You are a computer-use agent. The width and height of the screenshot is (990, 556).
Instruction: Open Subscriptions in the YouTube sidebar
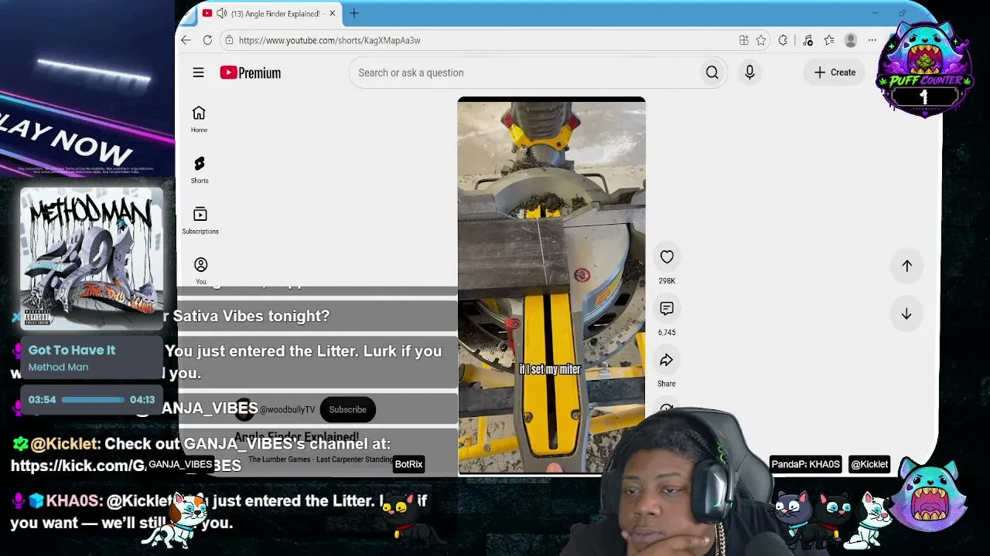tap(200, 221)
